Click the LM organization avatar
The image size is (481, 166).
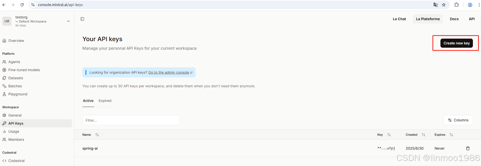(7, 21)
